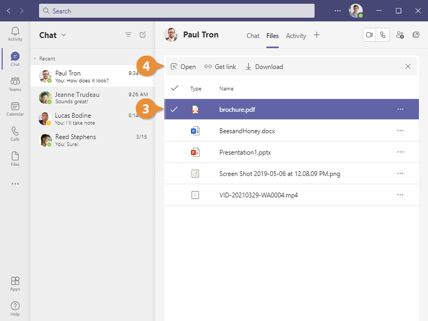Open the Calendar app icon
The width and height of the screenshot is (428, 321).
(x=15, y=109)
